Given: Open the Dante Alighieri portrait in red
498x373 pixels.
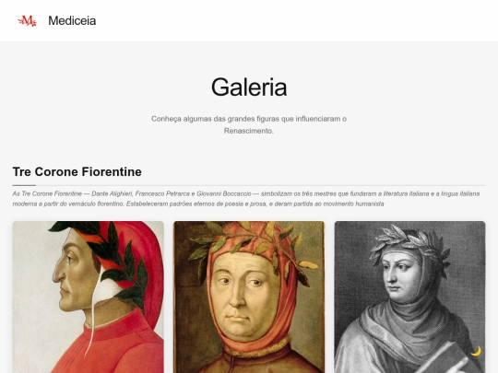Looking at the screenshot, I should (89, 297).
